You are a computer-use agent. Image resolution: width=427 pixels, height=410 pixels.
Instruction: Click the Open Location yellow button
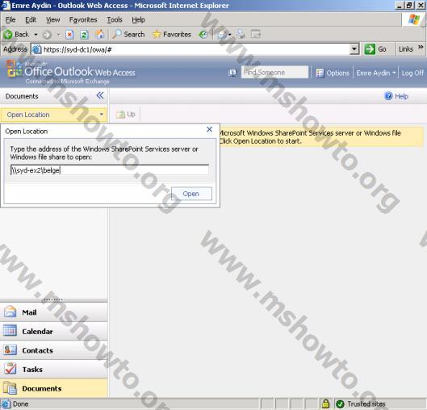coord(53,115)
